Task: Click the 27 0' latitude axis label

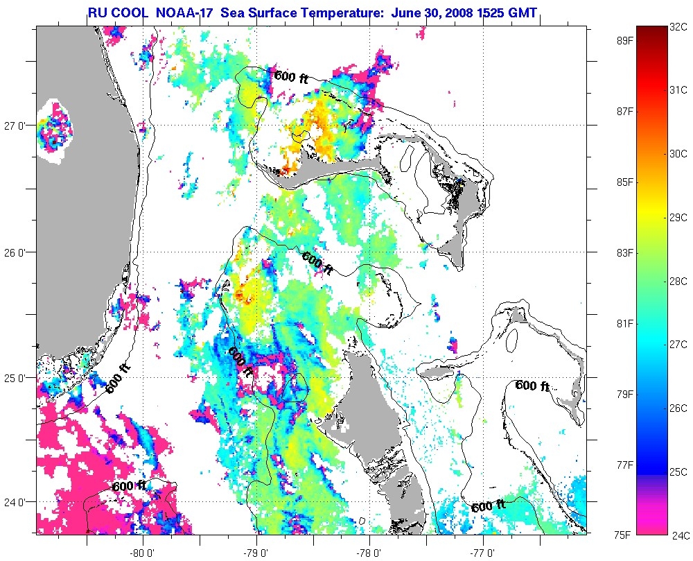Action: click(15, 126)
